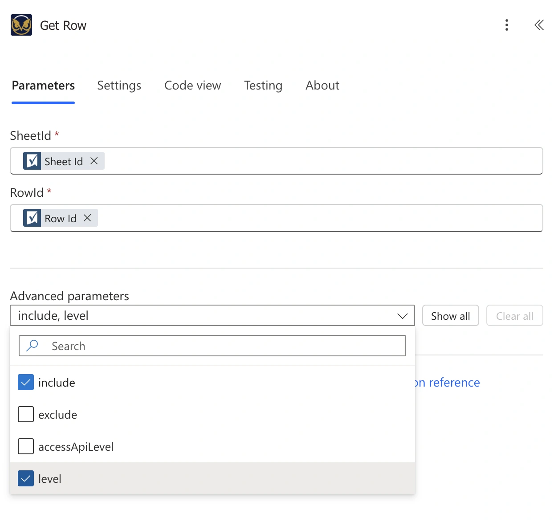This screenshot has height=522, width=554.
Task: Remove the Row Id token
Action: point(87,218)
